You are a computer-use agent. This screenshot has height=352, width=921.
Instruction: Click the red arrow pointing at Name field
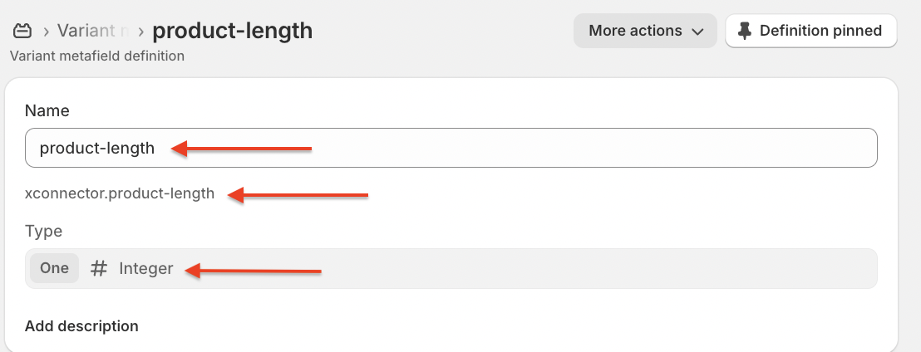click(241, 149)
